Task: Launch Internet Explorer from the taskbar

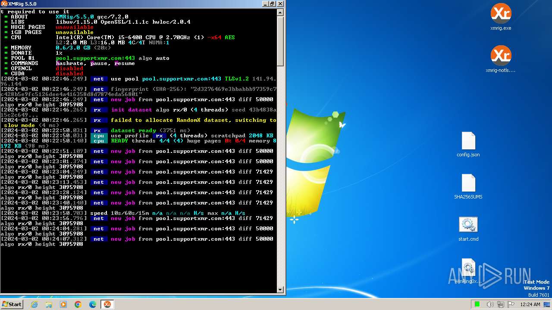Action: (x=34, y=304)
